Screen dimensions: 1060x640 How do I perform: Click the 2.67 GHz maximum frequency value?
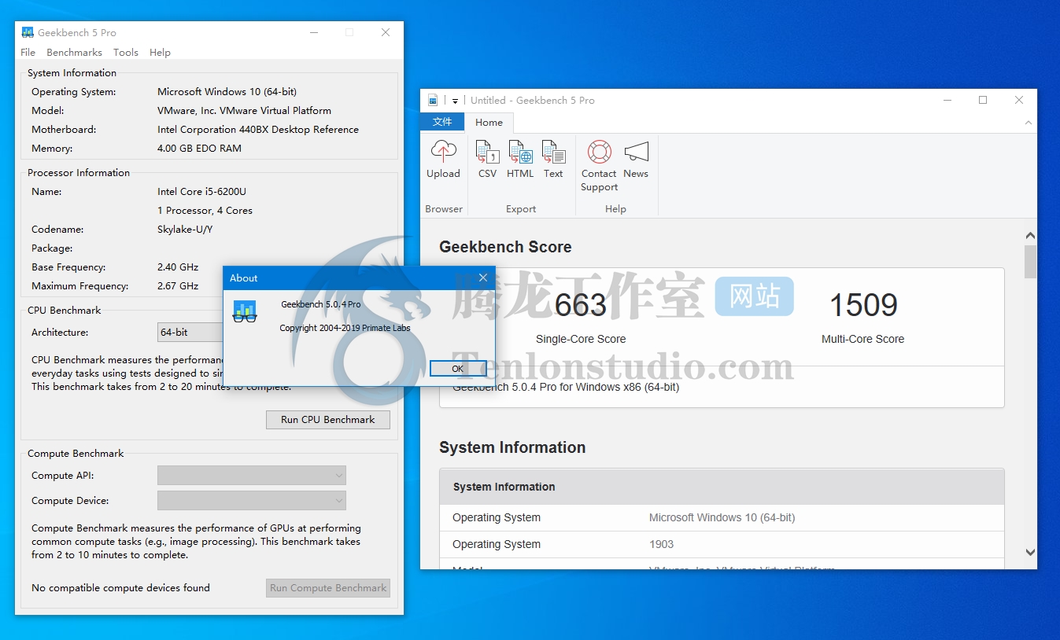(x=178, y=285)
